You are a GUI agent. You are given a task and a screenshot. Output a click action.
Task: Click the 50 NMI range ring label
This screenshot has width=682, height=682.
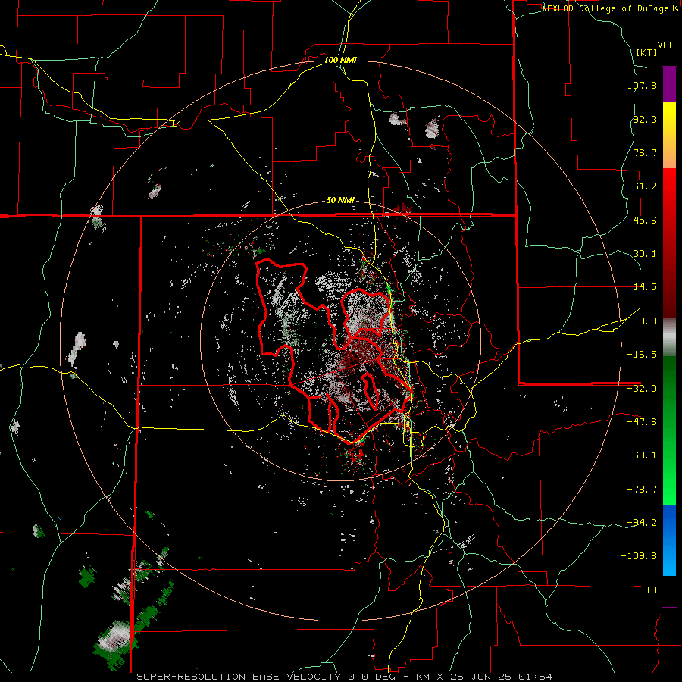tap(340, 201)
